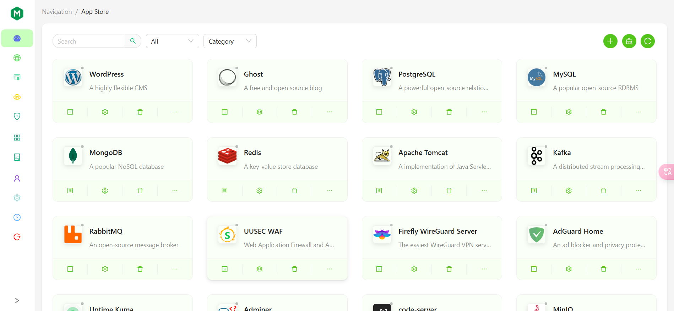The height and width of the screenshot is (311, 674).
Task: Open the user account icon in sidebar
Action: coord(17,178)
